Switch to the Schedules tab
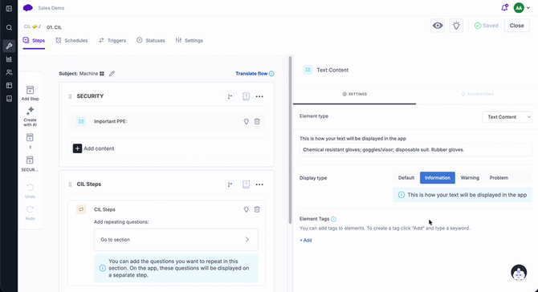The height and width of the screenshot is (292, 538). pyautogui.click(x=71, y=40)
